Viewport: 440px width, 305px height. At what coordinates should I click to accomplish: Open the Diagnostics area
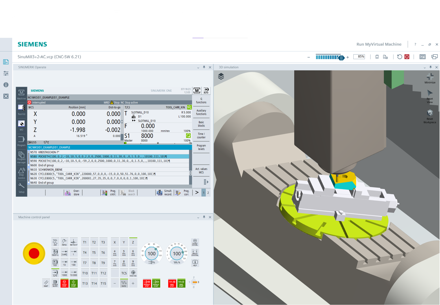pos(21,173)
